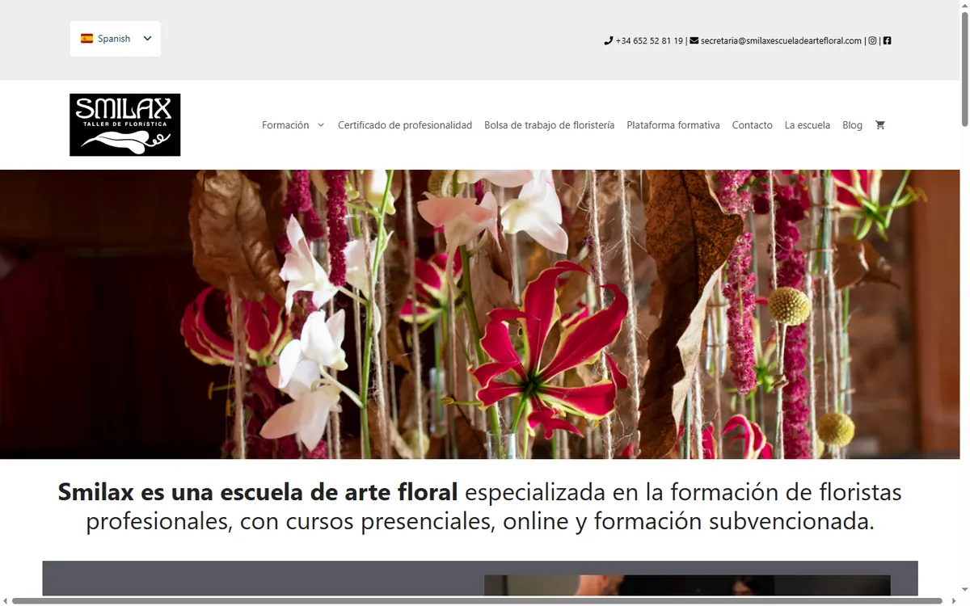Click the phone number +34 652 52 81 19
Image resolution: width=970 pixels, height=606 pixels.
649,40
